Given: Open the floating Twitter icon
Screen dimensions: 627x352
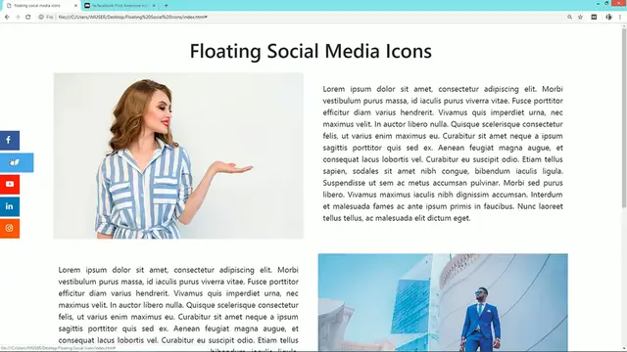Looking at the screenshot, I should tap(17, 162).
